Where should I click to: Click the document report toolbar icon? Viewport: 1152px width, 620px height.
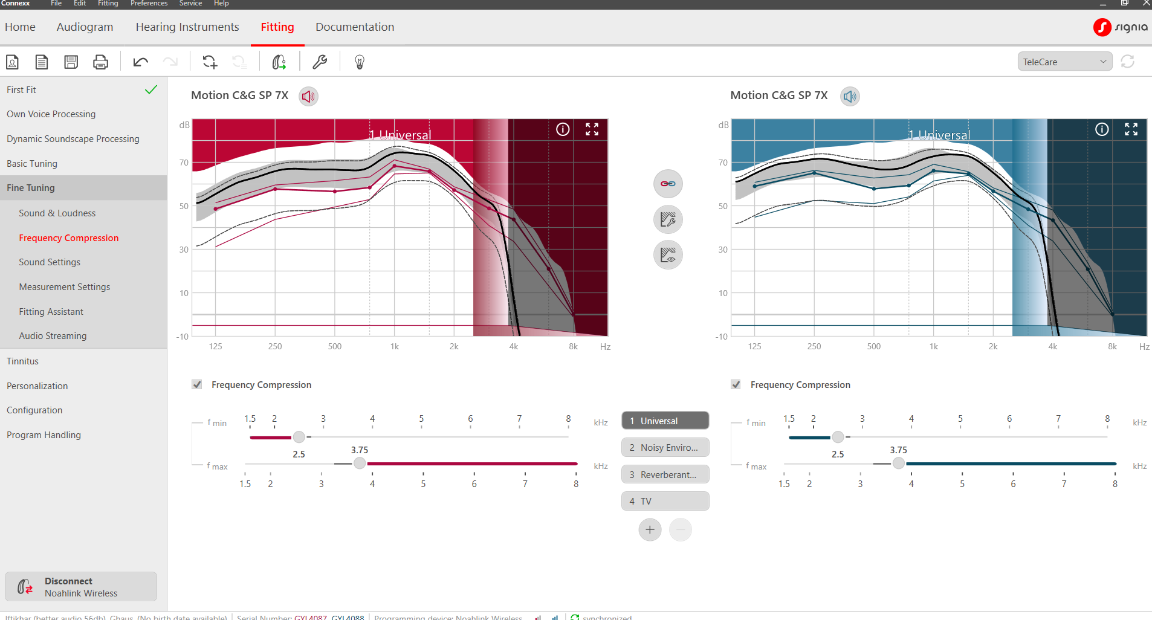[41, 62]
